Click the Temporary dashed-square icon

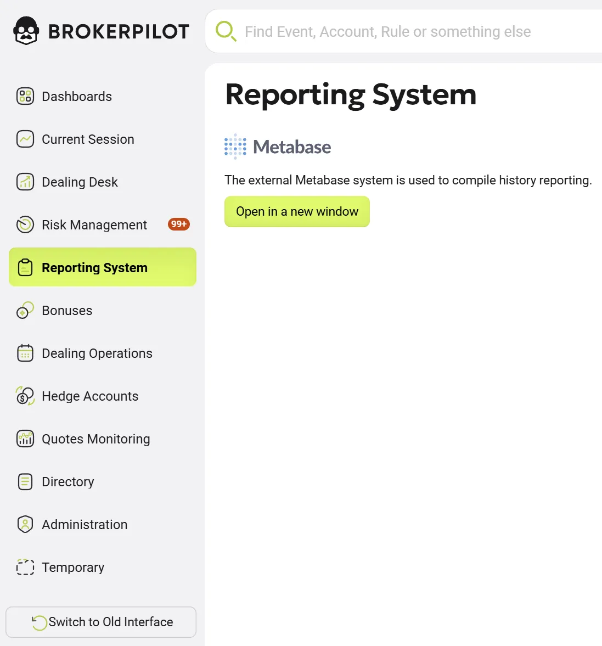point(25,568)
